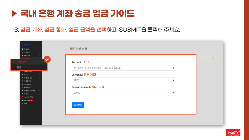The height and width of the screenshot is (140, 249).
Task: Open the Deposit amount dropdown
Action: point(124,93)
